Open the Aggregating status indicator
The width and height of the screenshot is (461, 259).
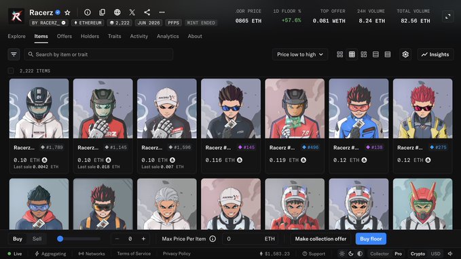(x=50, y=254)
